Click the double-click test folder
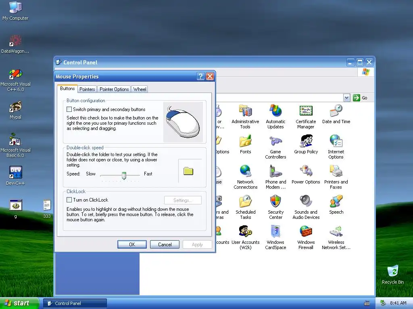 (188, 171)
